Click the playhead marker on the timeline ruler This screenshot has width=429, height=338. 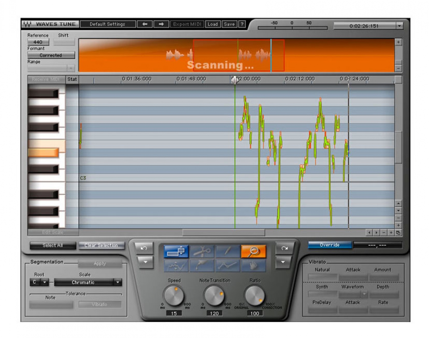click(235, 80)
